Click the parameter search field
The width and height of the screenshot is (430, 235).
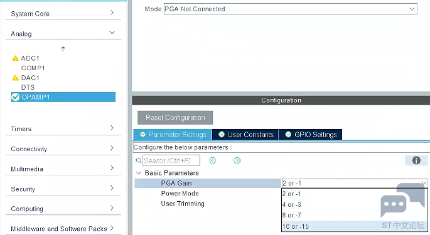click(171, 160)
